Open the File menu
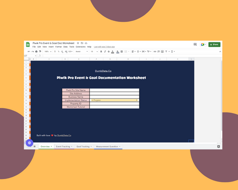 click(34, 47)
